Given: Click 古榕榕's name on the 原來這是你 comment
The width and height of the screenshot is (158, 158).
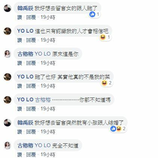Looking at the screenshot, I should coord(25,54).
